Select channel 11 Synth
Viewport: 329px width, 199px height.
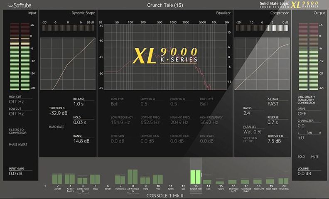[x=171, y=187]
